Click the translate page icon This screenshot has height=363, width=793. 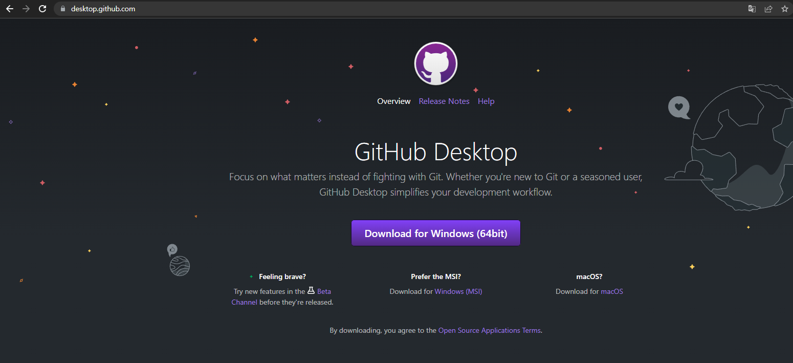[x=752, y=9]
